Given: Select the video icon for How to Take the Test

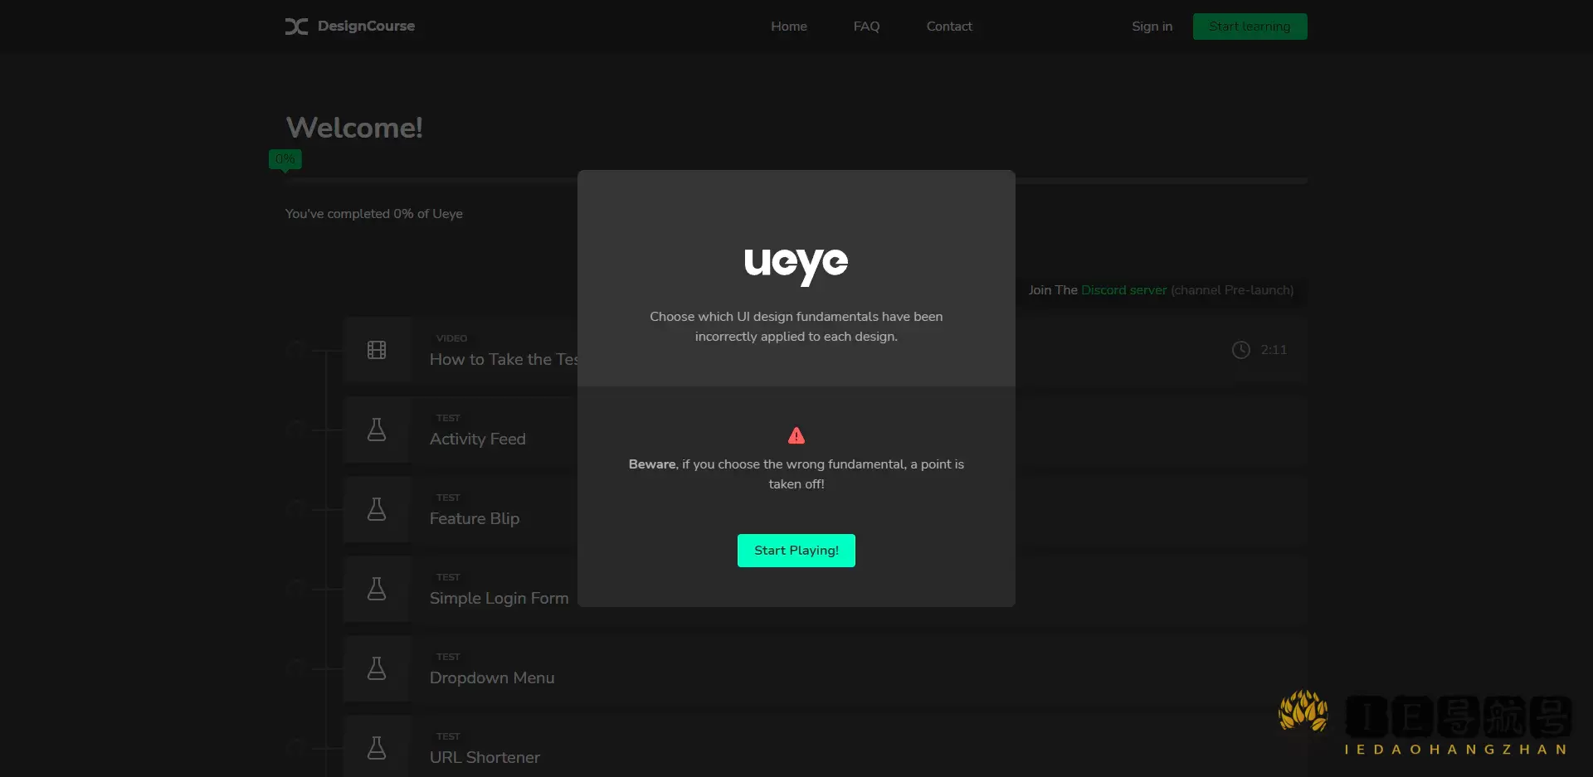Looking at the screenshot, I should (x=377, y=349).
